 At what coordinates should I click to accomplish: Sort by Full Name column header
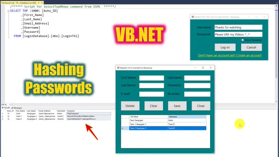pos(149,117)
